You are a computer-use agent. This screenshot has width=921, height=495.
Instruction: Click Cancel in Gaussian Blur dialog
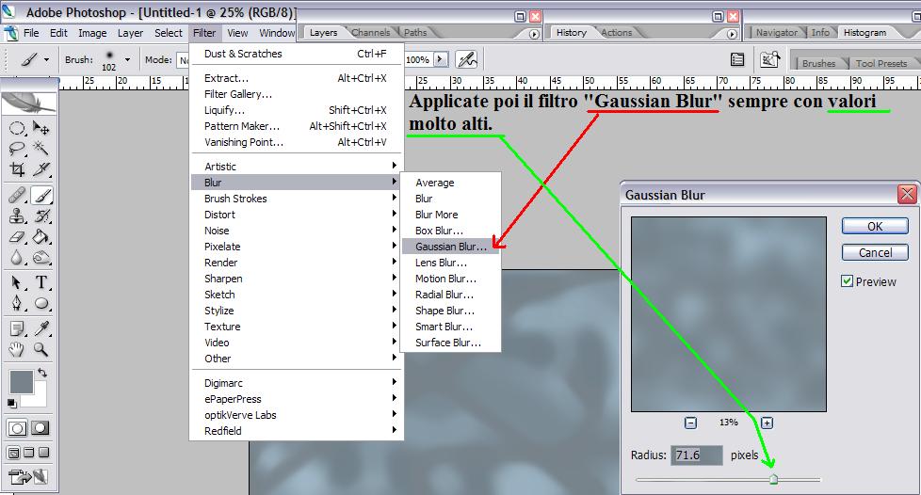875,252
